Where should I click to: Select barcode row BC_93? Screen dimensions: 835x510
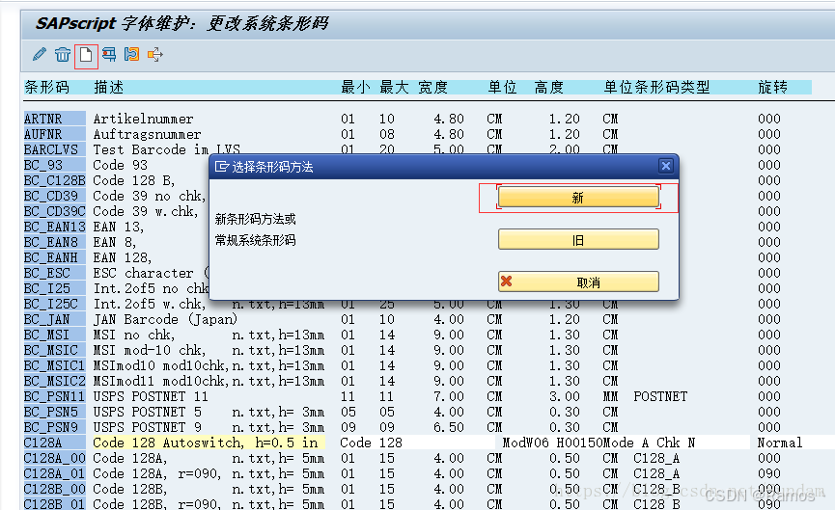54,164
